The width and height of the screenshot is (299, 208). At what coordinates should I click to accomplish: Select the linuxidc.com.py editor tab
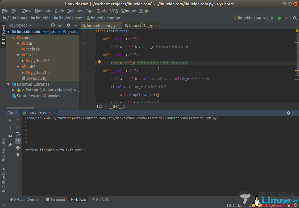101,26
